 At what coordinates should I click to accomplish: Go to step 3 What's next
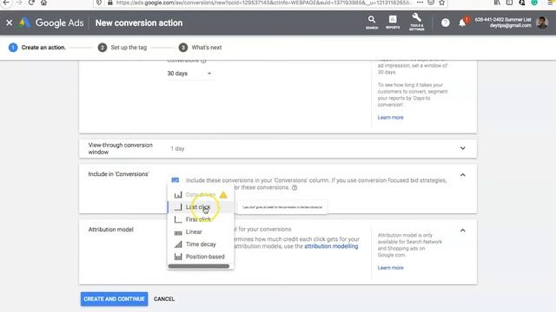point(201,48)
